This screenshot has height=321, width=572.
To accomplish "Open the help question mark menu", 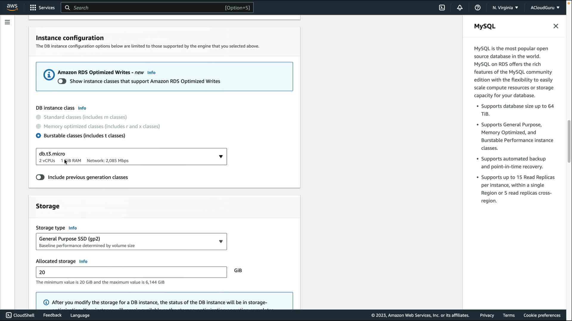I will point(478,8).
